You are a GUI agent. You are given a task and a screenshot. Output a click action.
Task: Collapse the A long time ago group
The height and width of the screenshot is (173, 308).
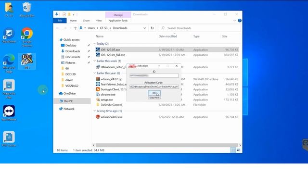(x=94, y=111)
